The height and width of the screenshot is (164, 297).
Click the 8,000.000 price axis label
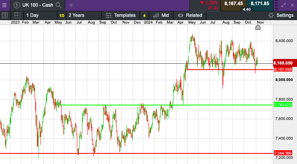284,80
